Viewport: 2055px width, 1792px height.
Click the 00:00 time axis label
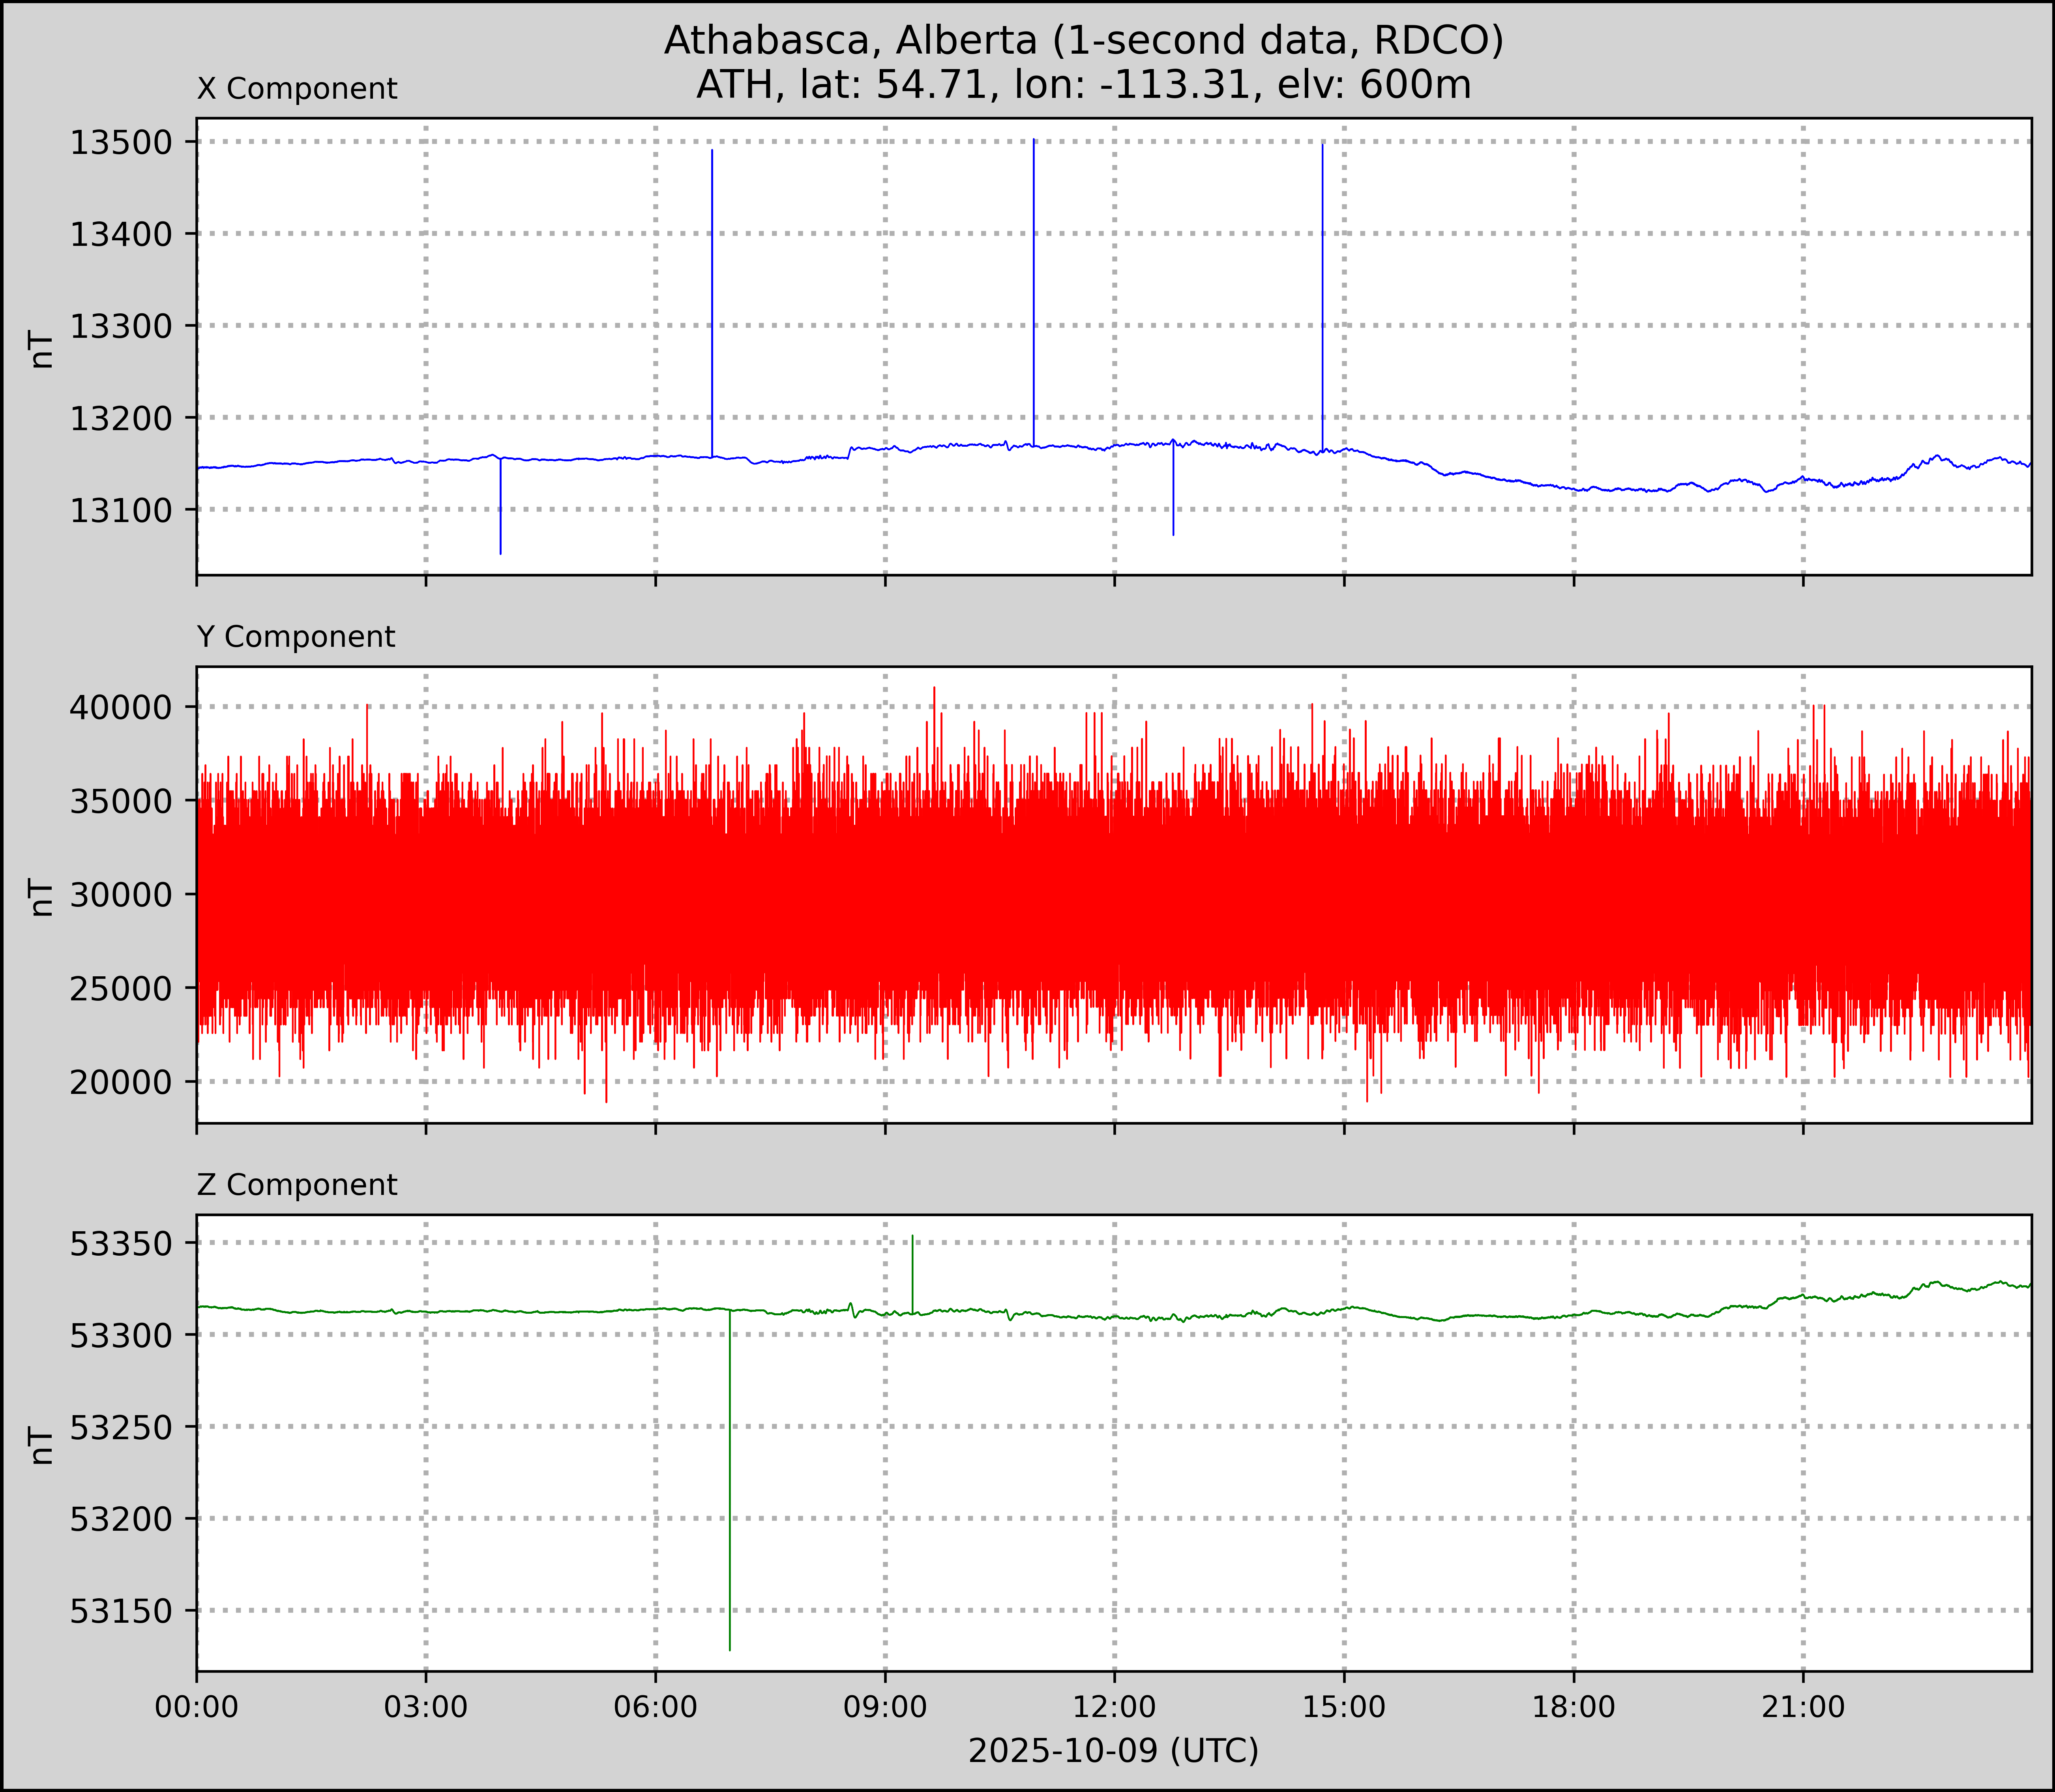(197, 1707)
